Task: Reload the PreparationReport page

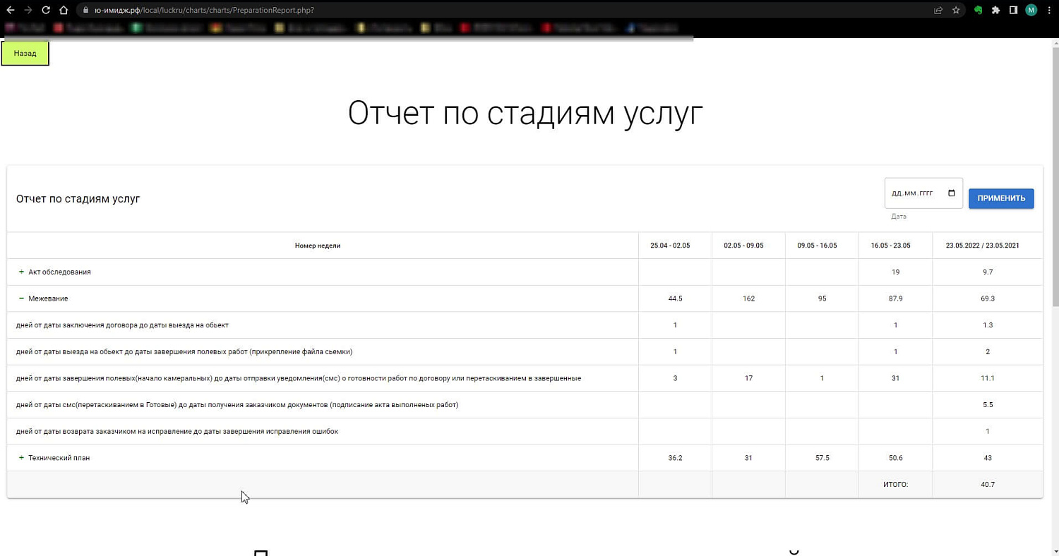Action: pos(44,10)
